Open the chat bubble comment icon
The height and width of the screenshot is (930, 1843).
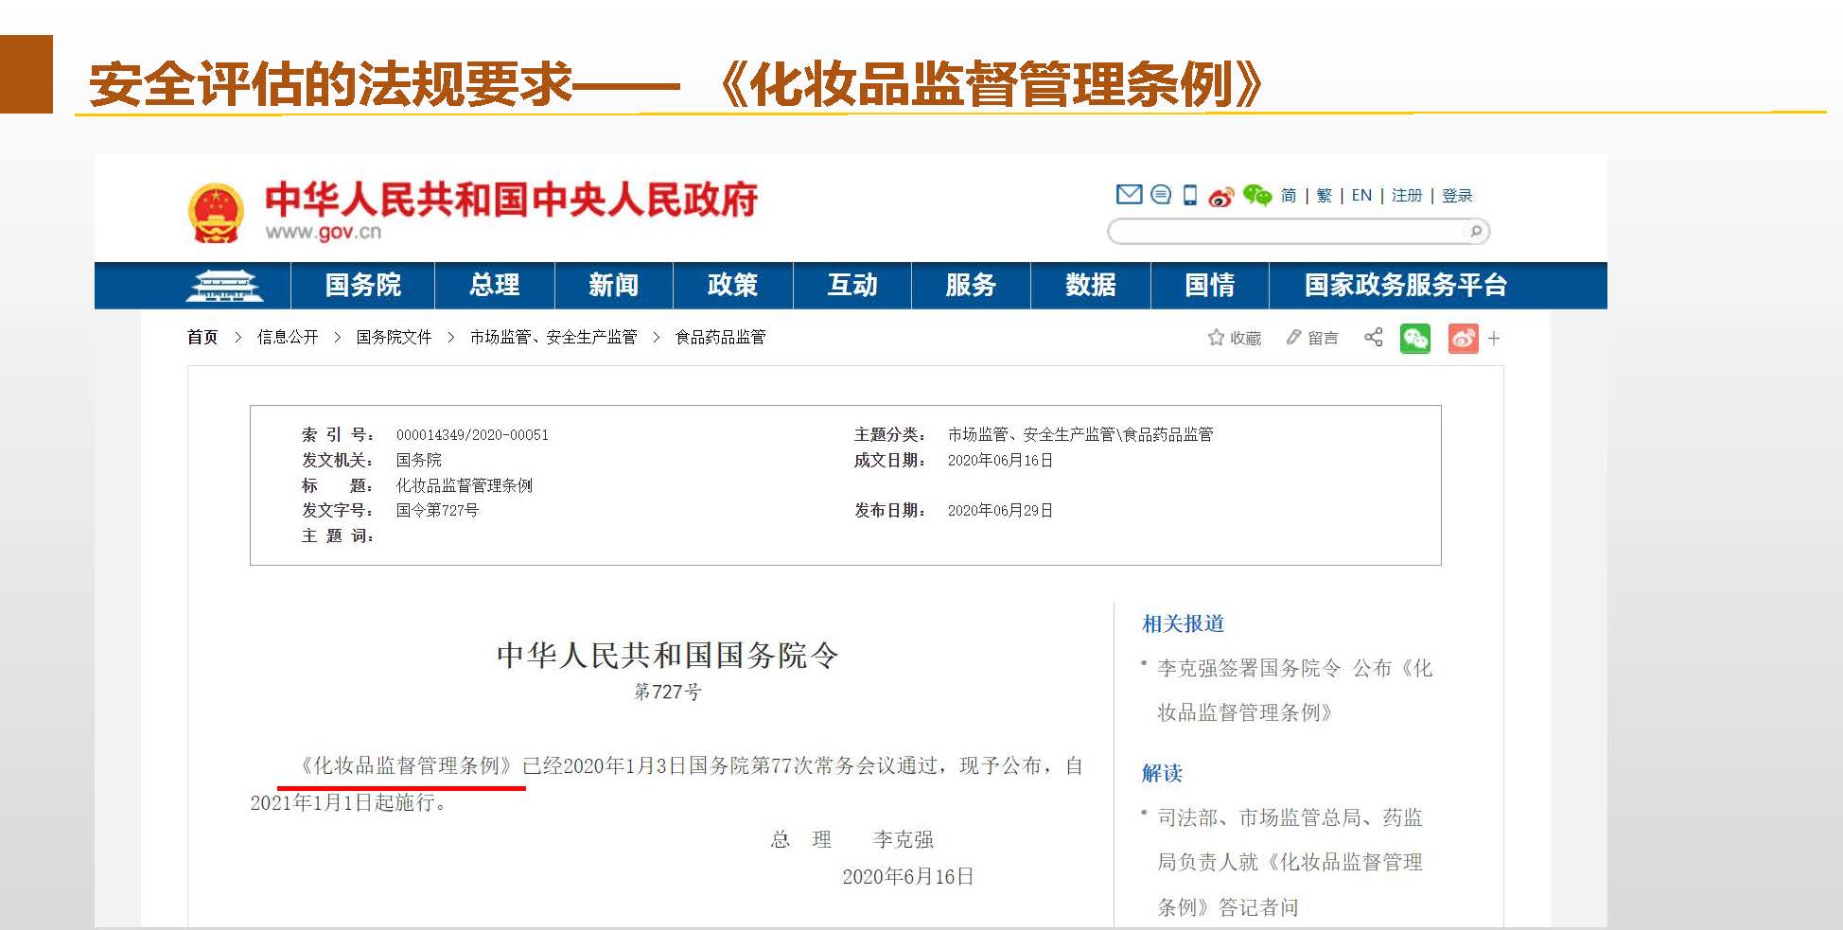1161,195
